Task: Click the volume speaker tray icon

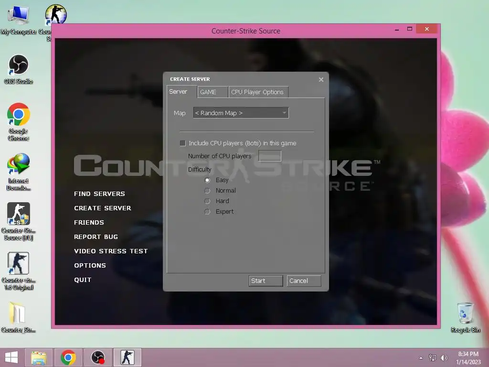Action: (444, 357)
